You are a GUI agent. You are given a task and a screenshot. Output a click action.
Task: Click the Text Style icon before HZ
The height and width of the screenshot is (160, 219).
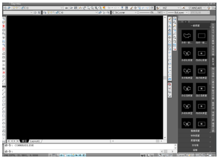coord(157,8)
